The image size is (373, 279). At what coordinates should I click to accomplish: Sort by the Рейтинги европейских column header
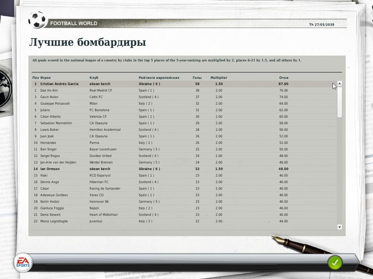[159, 78]
